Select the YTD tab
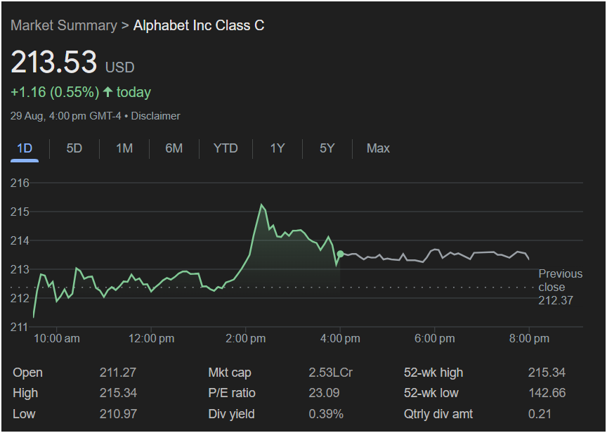 226,148
